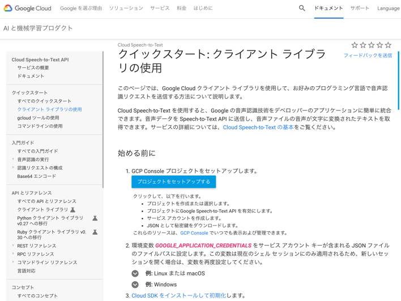This screenshot has height=301, width=401.
Task: Select クライアント ライブラリの使用 sidebar item
Action: pyautogui.click(x=50, y=109)
